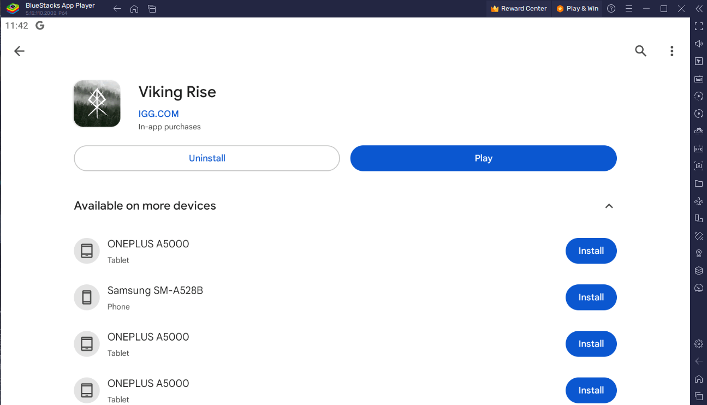Click the volume speaker sidebar icon
This screenshot has width=707, height=405.
click(x=699, y=44)
